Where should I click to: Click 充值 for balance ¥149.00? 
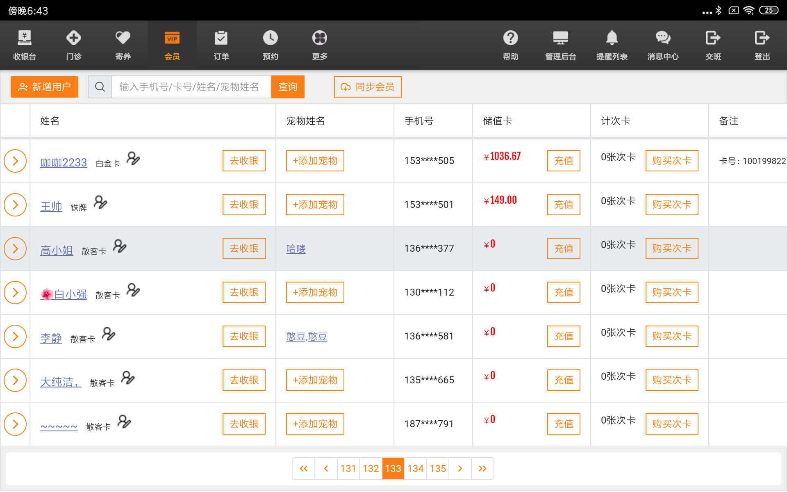pyautogui.click(x=564, y=205)
